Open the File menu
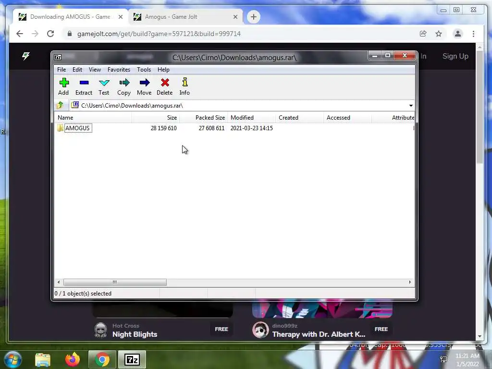Image resolution: width=492 pixels, height=369 pixels. [61, 70]
